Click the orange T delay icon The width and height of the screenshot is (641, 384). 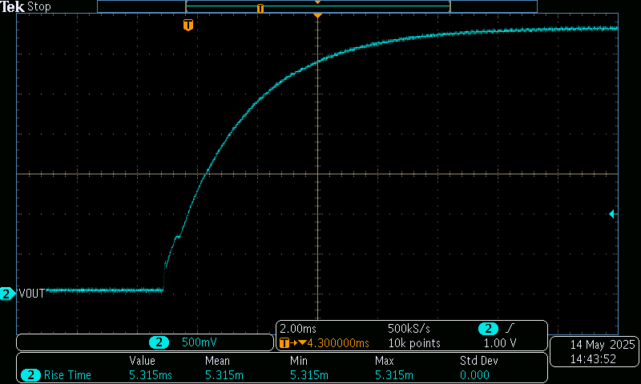pyautogui.click(x=284, y=343)
